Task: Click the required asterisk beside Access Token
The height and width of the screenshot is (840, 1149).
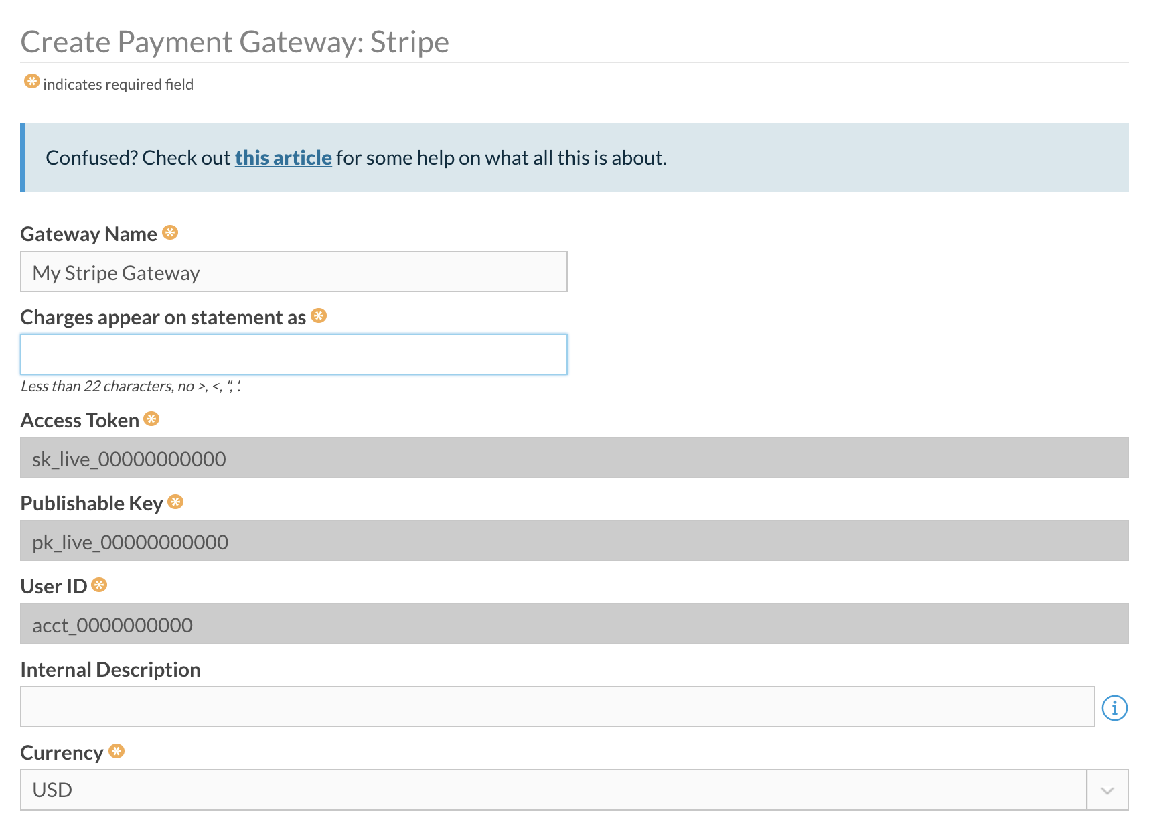Action: tap(153, 419)
